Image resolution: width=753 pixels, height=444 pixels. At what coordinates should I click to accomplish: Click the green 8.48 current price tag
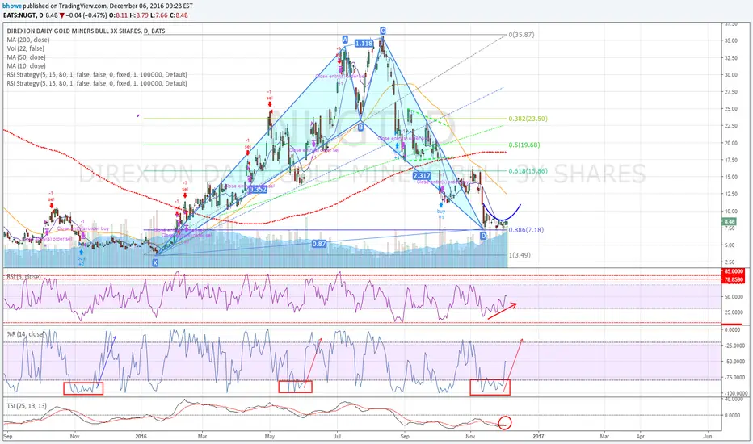pyautogui.click(x=729, y=222)
